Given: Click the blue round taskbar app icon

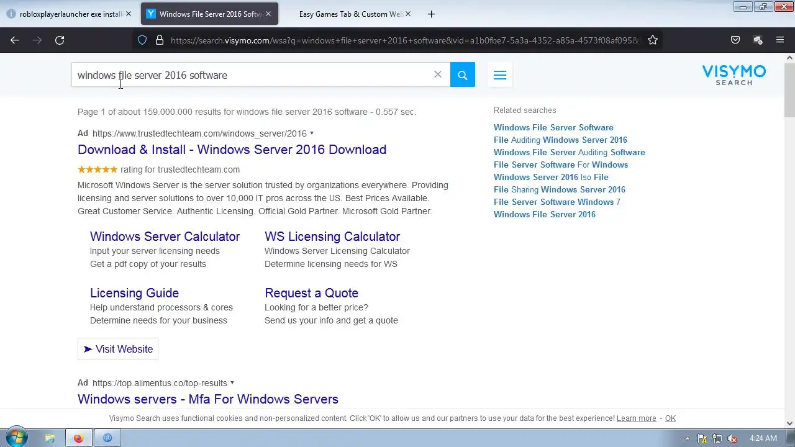Looking at the screenshot, I should pos(107,438).
